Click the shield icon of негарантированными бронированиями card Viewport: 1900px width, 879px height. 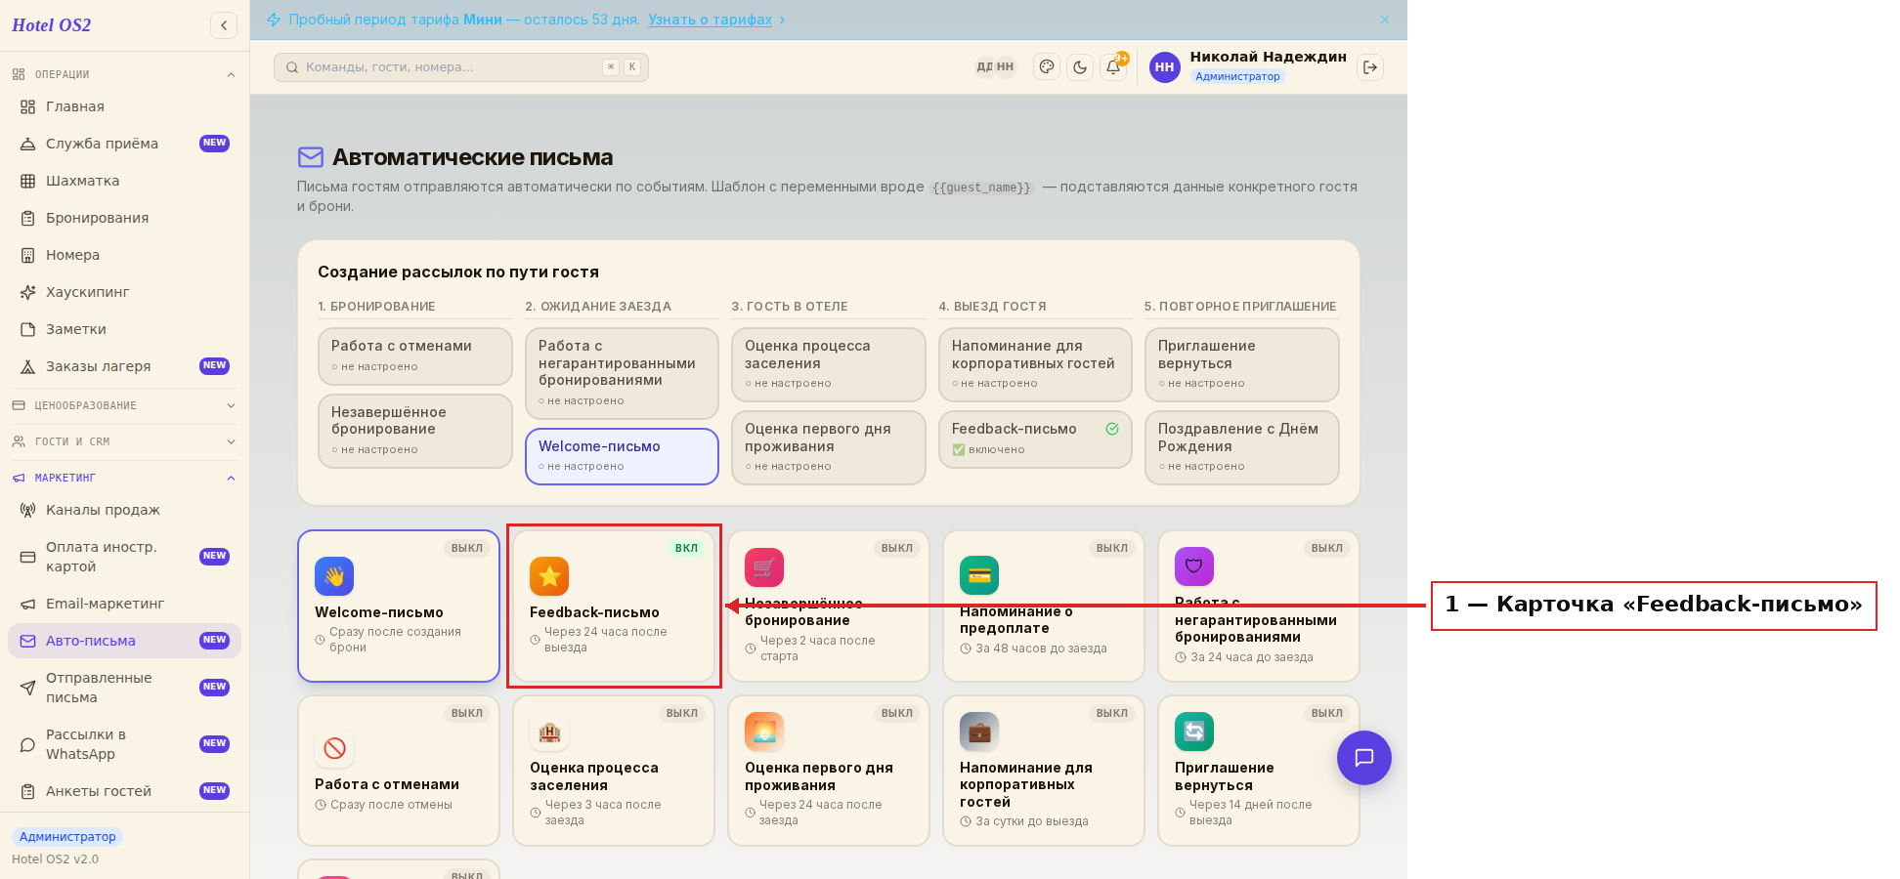point(1194,566)
